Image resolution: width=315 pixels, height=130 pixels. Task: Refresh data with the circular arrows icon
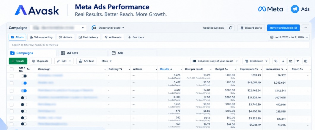pyautogui.click(x=231, y=28)
